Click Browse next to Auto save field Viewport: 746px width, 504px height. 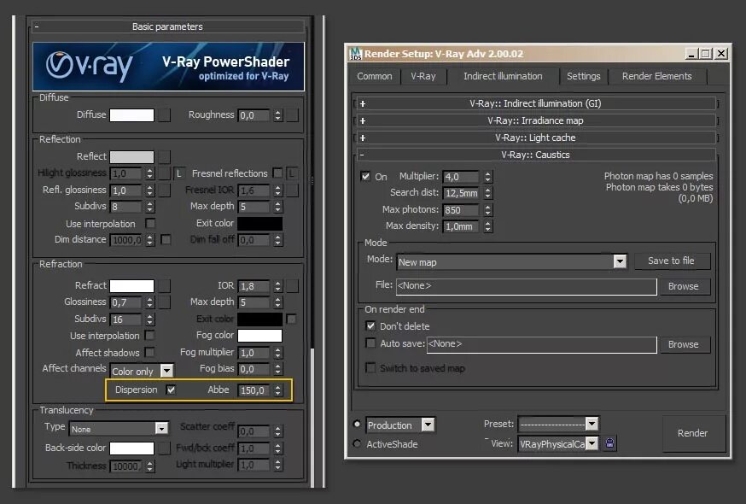(x=683, y=344)
